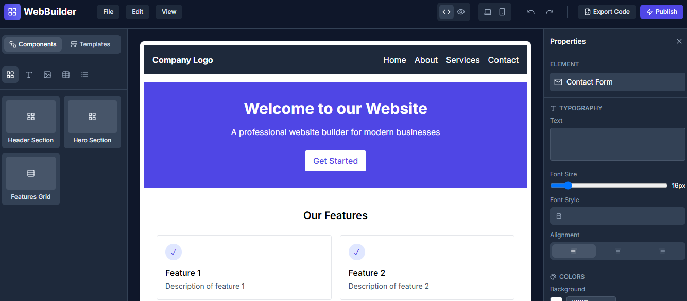Click About nav link in canvas
687x301 pixels.
tap(426, 60)
